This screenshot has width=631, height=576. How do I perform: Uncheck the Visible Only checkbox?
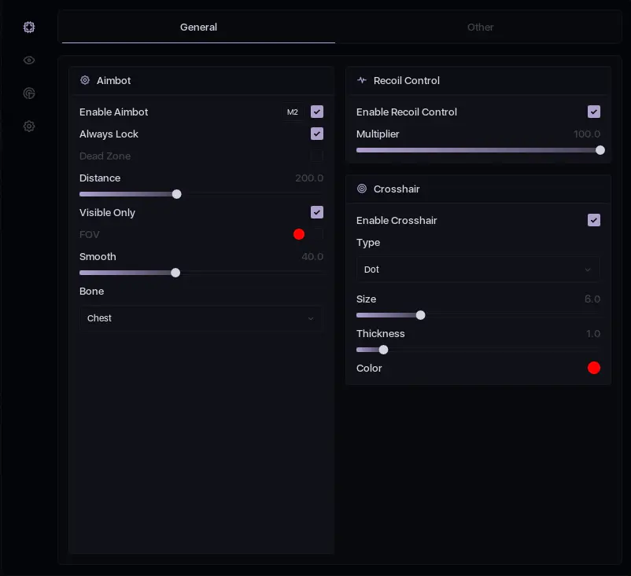point(317,212)
